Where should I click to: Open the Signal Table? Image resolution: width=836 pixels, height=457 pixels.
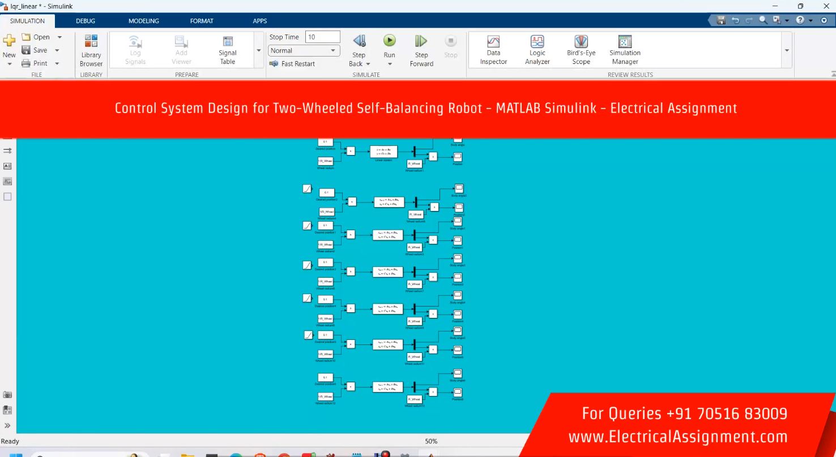pyautogui.click(x=228, y=50)
